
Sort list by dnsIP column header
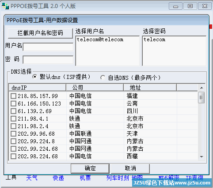point(38,88)
